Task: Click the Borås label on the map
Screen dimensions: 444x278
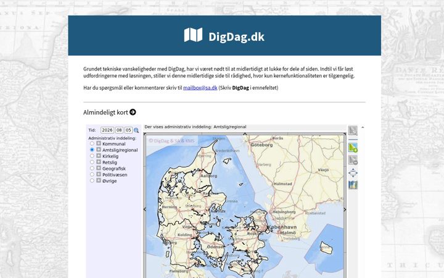Action: (x=277, y=138)
